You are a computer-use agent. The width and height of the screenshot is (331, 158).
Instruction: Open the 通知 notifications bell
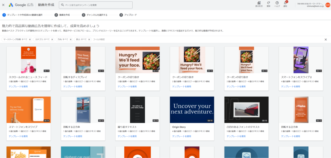285,4
